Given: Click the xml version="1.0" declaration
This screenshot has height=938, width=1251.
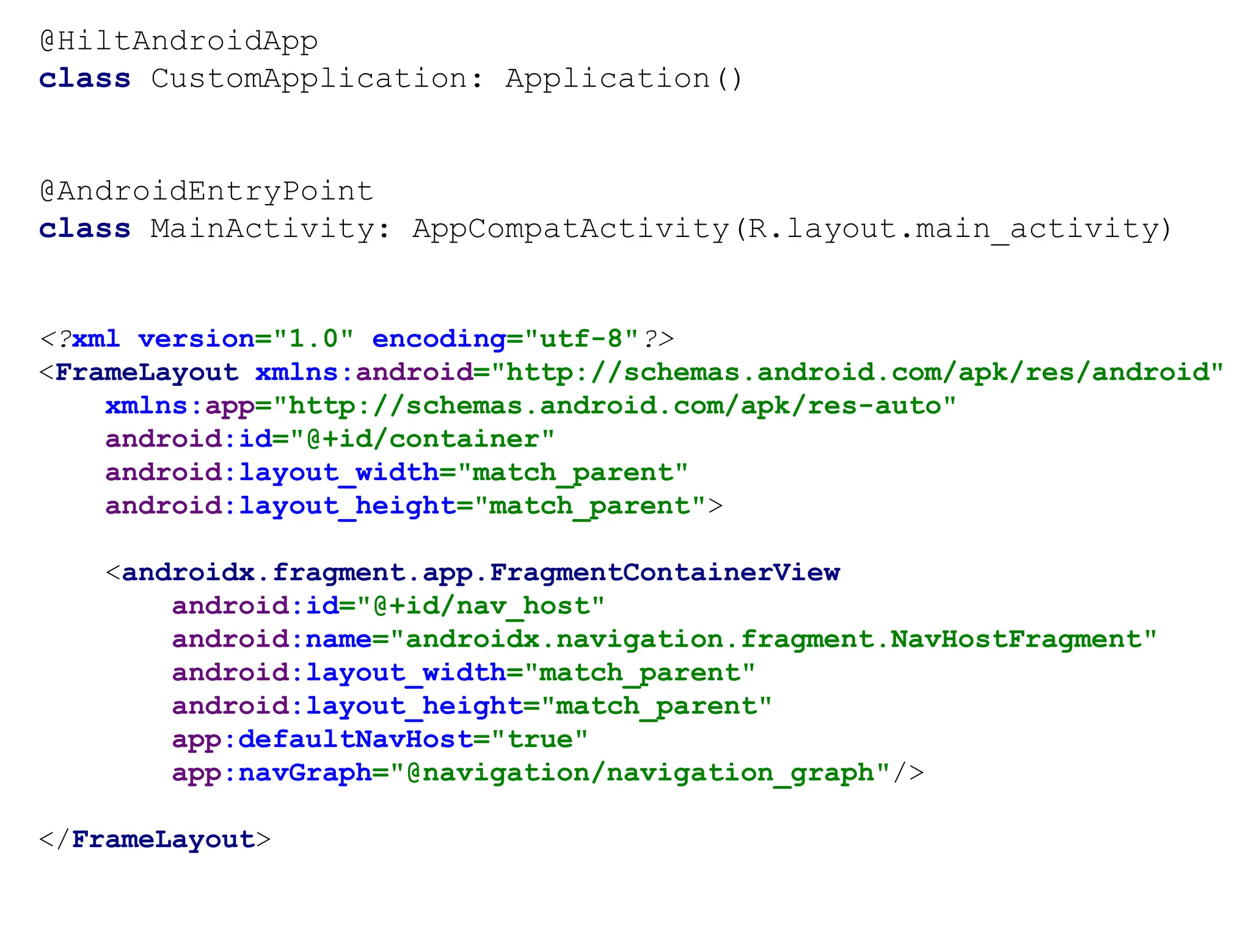Looking at the screenshot, I should tap(213, 339).
